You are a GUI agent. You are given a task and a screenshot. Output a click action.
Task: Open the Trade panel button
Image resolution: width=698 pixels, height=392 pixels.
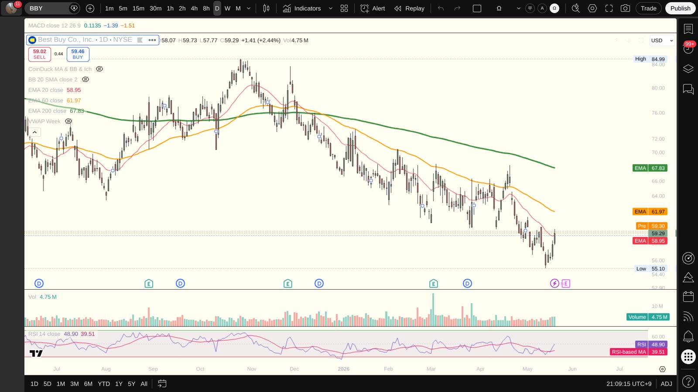pos(649,8)
